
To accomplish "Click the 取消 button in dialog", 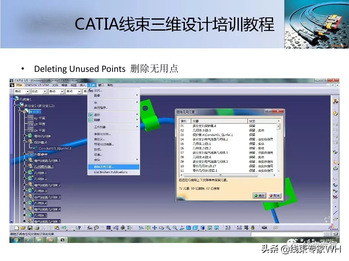I will coord(274,196).
